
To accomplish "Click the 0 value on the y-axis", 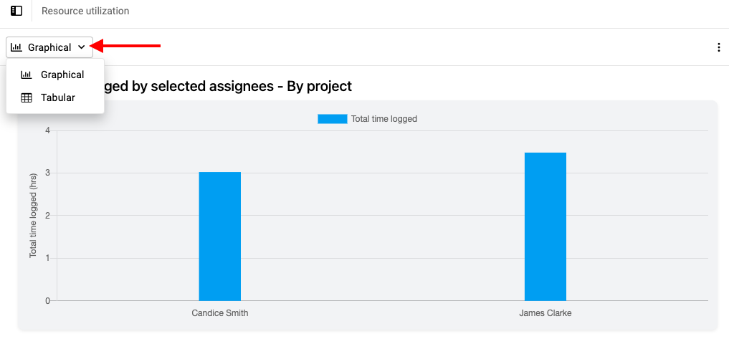I will point(48,301).
